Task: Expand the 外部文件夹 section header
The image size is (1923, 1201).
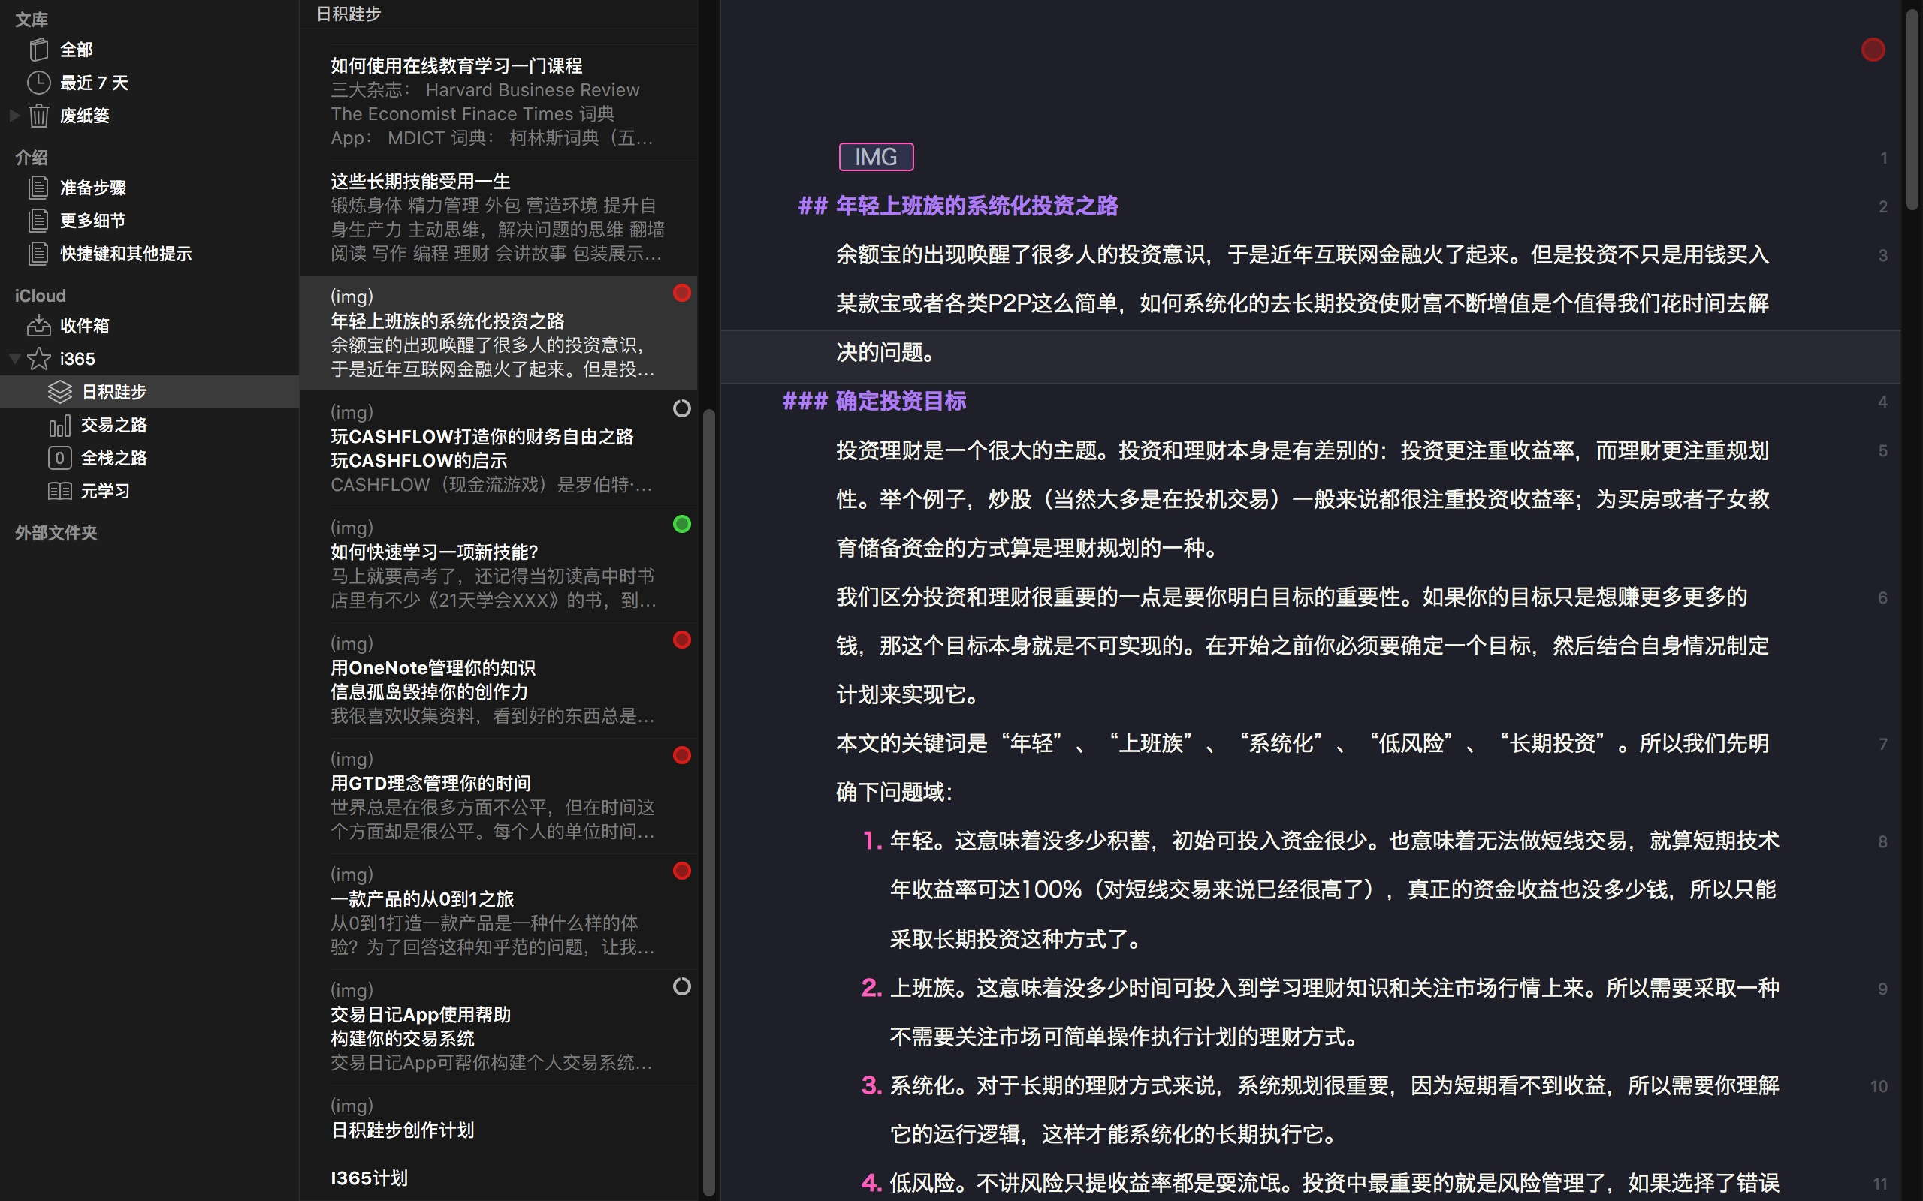Action: click(x=56, y=533)
